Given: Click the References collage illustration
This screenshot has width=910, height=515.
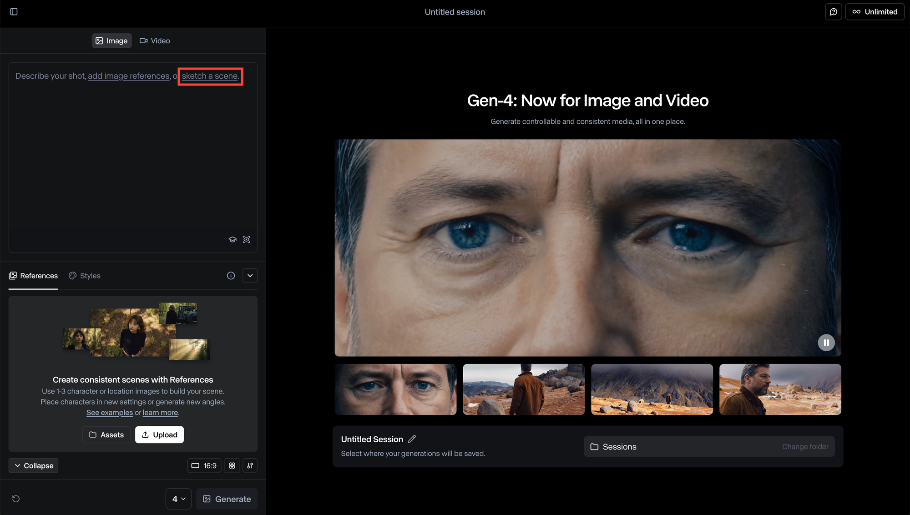Looking at the screenshot, I should (x=136, y=332).
